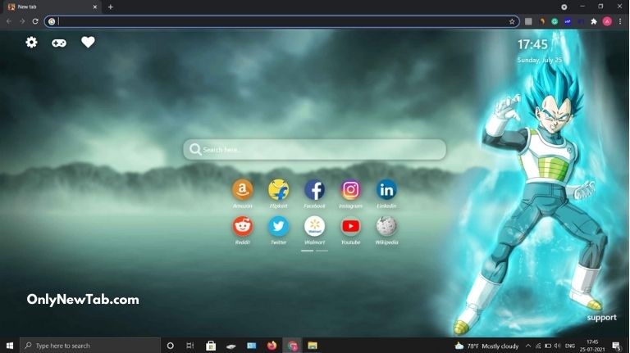Image resolution: width=630 pixels, height=353 pixels.
Task: Click the 'Type here to search' taskbar box
Action: [x=90, y=346]
